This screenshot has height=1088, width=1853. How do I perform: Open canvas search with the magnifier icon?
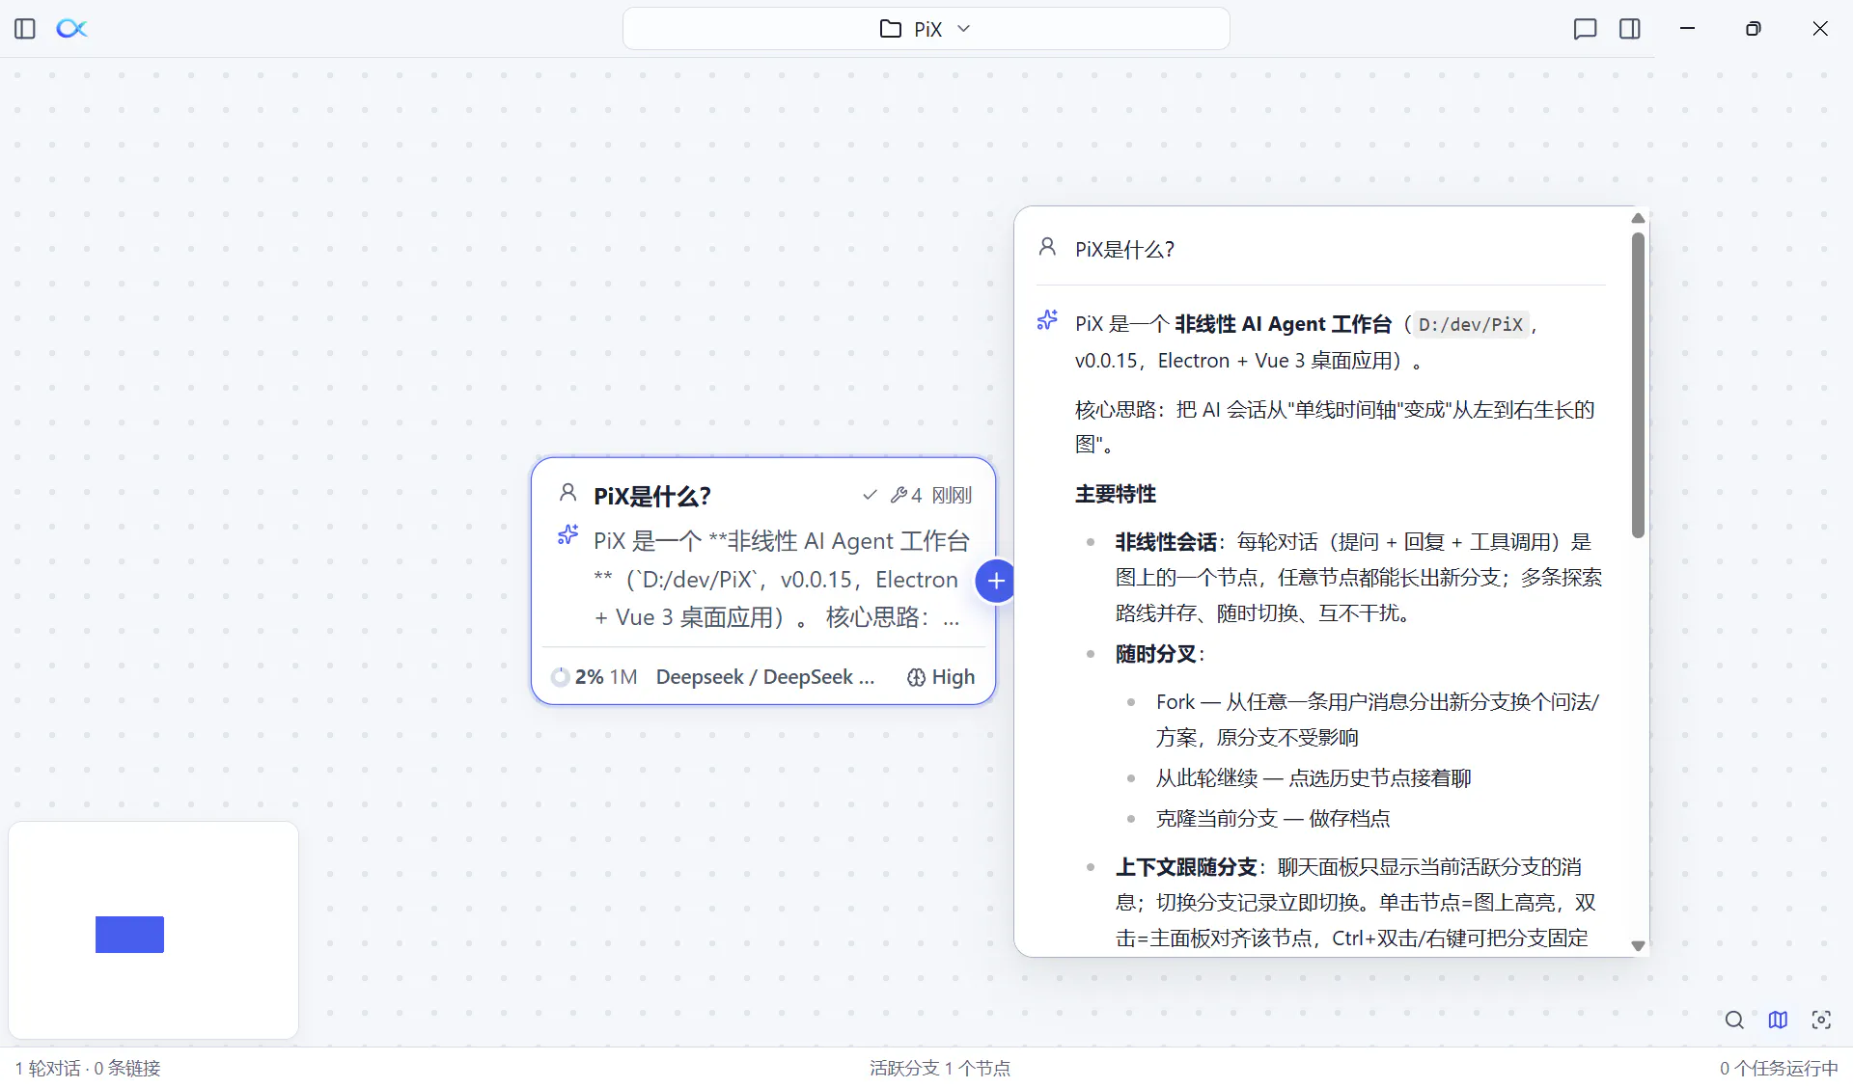1734,1020
